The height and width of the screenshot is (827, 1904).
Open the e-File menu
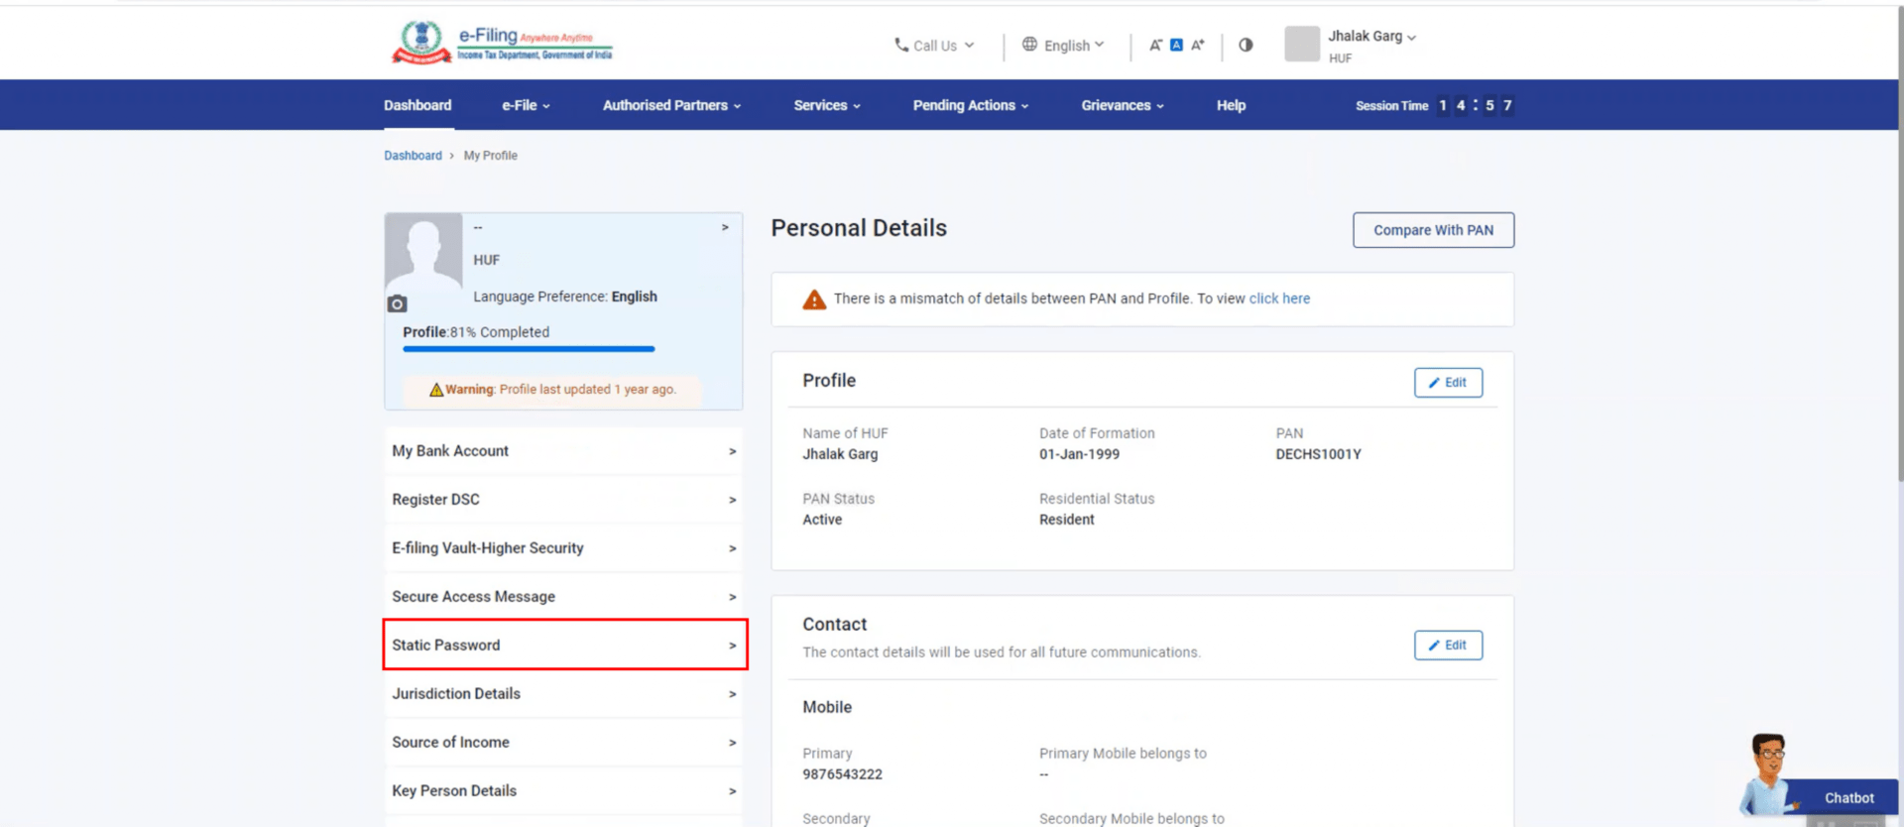pyautogui.click(x=525, y=105)
